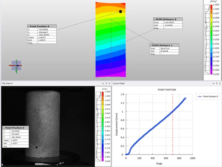Collapse the Point Position 0 label in 3D view
This screenshot has height=167, width=222.
click(28, 26)
